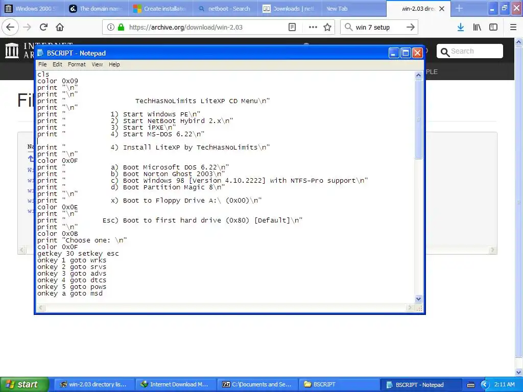Image resolution: width=523 pixels, height=392 pixels.
Task: Open the Notepad Format menu
Action: point(77,64)
